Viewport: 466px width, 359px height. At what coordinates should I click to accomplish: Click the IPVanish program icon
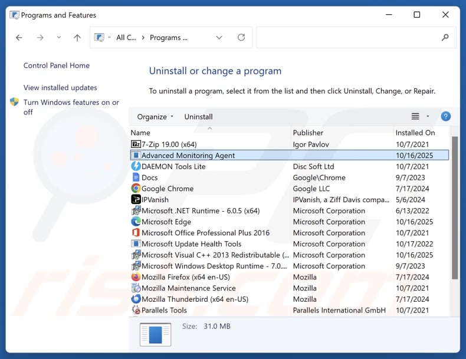136,200
